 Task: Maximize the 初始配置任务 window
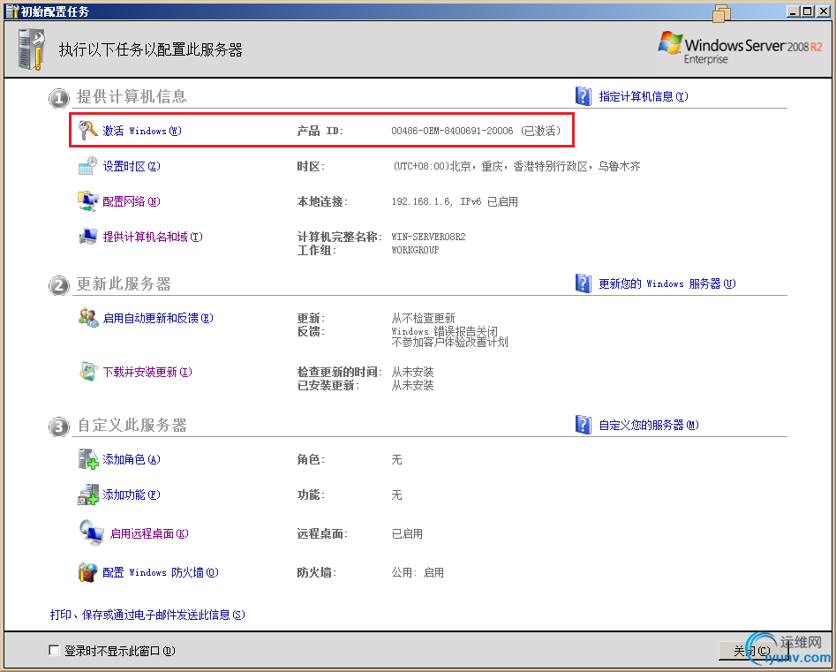pos(808,11)
